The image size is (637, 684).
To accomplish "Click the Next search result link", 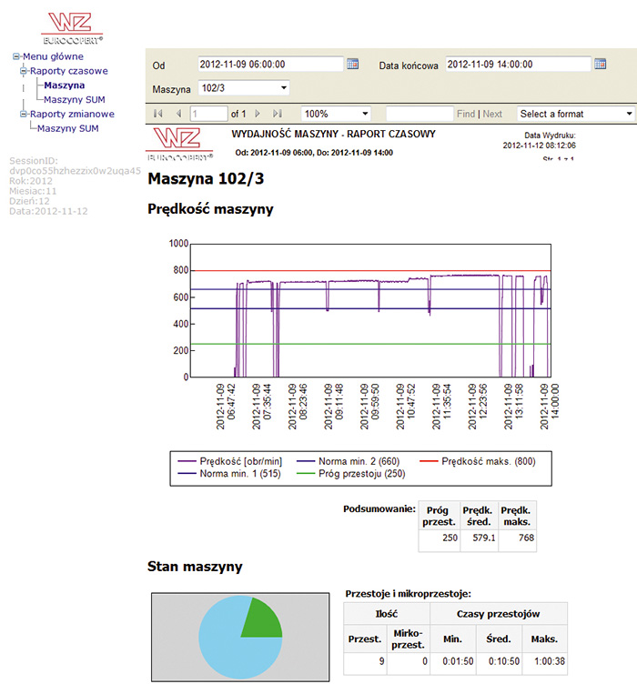I will click(492, 115).
